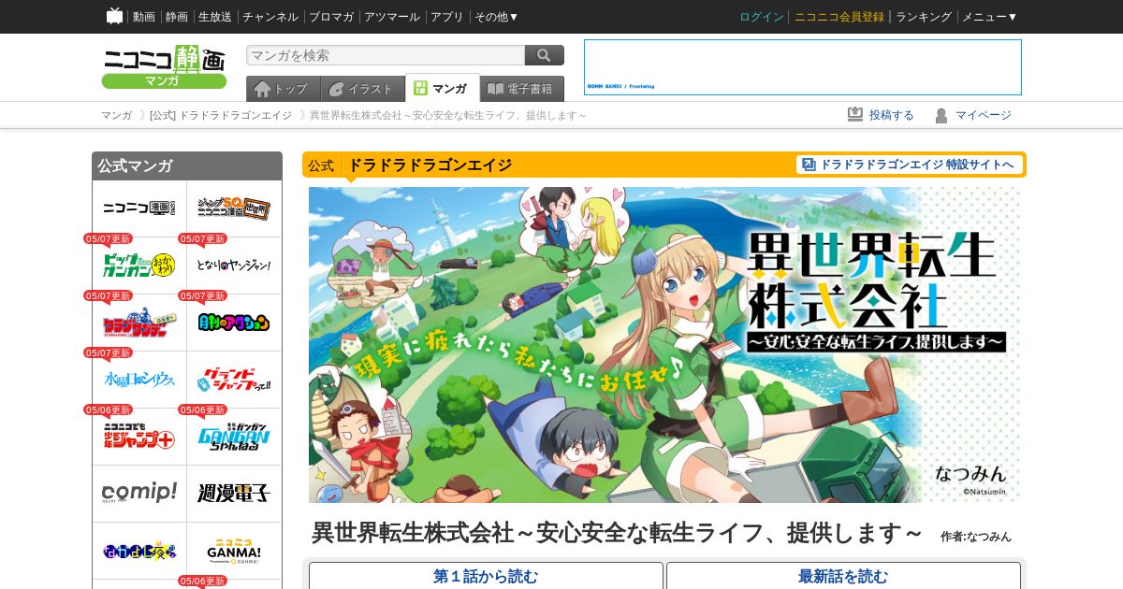Image resolution: width=1123 pixels, height=589 pixels.
Task: Open the ジャンプSQ. ニコニコ漫画 logo
Action: [x=234, y=208]
